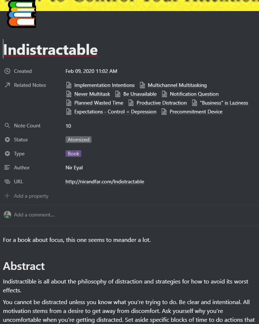Open the Planned Wasted Time note
This screenshot has width=259, height=324.
(99, 103)
